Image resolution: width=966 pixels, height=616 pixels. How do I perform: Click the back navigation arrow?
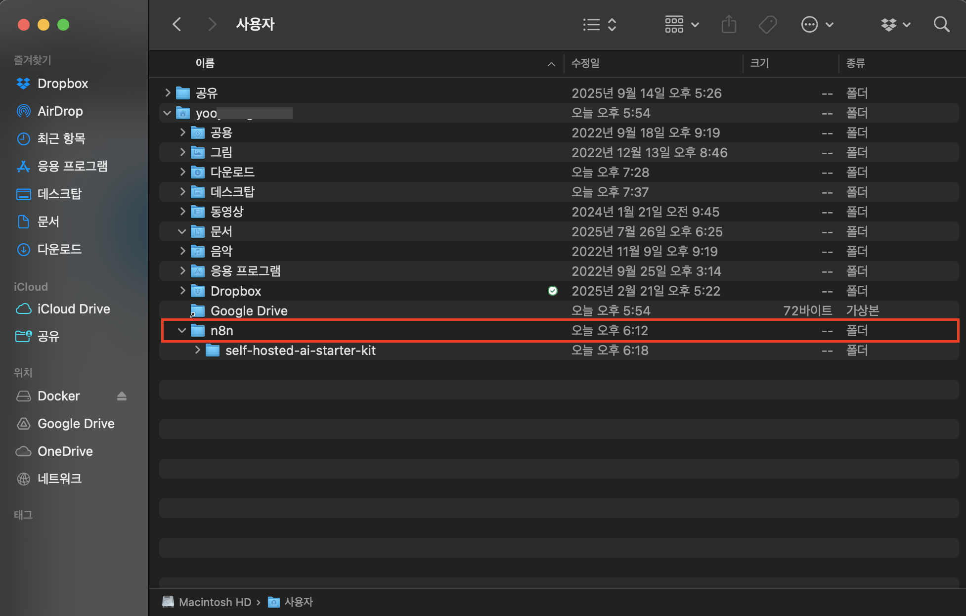[176, 24]
